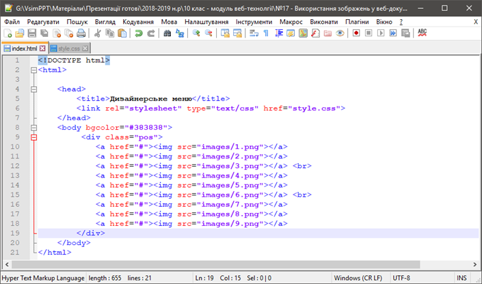
Task: Stop macro recording with the square icon
Action: pyautogui.click(x=369, y=33)
